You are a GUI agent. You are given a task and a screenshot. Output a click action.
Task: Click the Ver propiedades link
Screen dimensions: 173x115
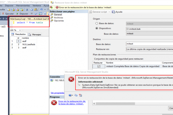pos(57,93)
